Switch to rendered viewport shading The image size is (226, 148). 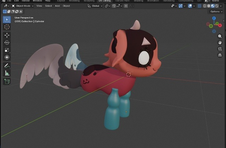click(217, 6)
